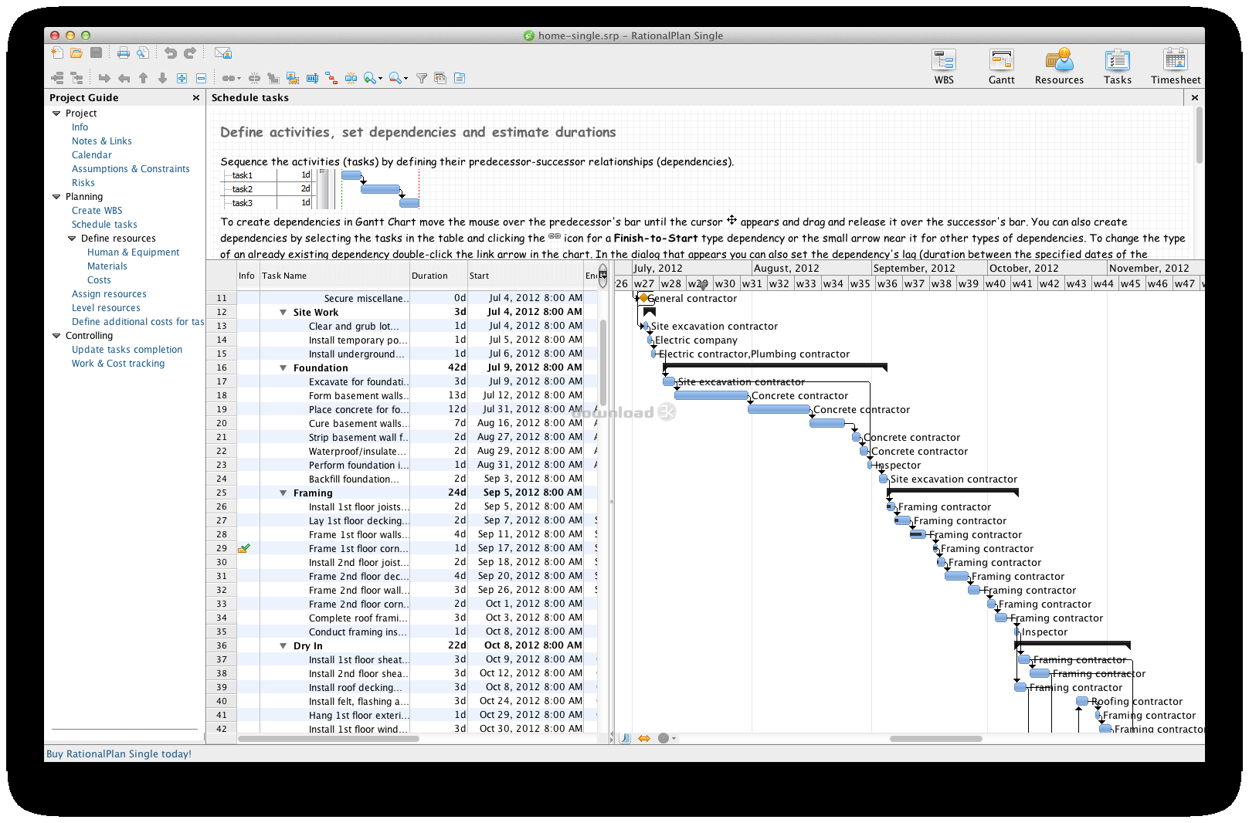
Task: Save the current project
Action: tap(97, 53)
